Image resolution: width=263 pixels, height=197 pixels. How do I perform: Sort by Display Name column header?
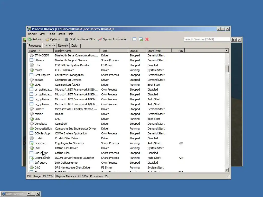click(x=77, y=51)
